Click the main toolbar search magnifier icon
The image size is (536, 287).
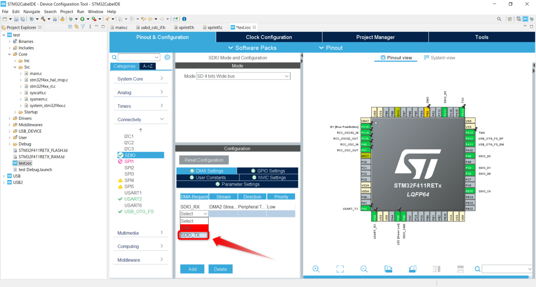point(499,19)
